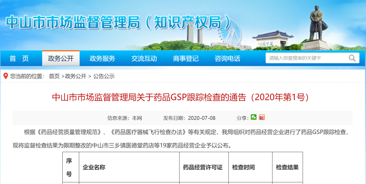This screenshot has width=366, height=184.
Task: Share article via WeChat icon
Action: 253,117
